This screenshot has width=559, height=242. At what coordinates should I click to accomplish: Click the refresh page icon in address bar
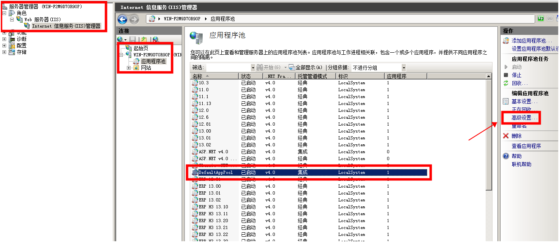click(x=541, y=18)
